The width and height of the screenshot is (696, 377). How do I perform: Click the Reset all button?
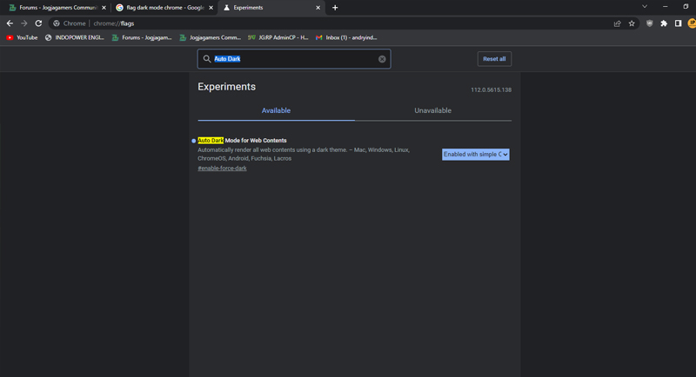494,59
